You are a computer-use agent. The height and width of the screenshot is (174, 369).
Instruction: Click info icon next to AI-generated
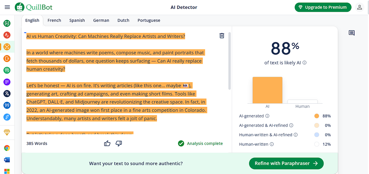(267, 116)
